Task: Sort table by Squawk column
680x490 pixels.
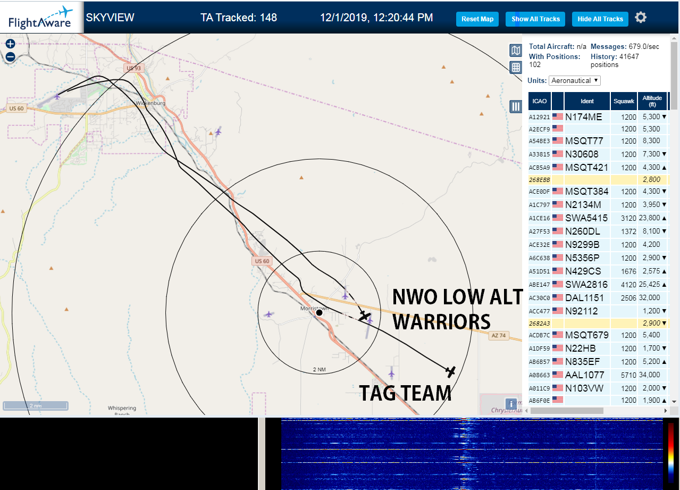Action: pyautogui.click(x=624, y=101)
